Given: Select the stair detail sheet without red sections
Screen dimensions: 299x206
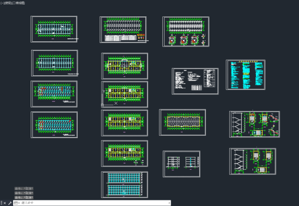Looking at the screenshot, I should pos(252,161).
